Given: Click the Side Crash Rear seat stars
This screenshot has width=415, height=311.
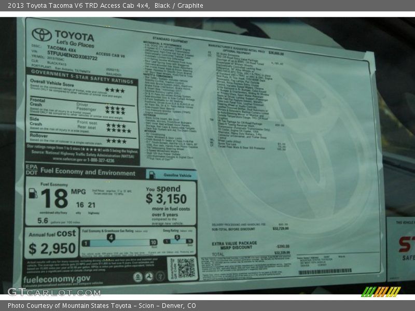Looking at the screenshot, I should click(x=119, y=131).
